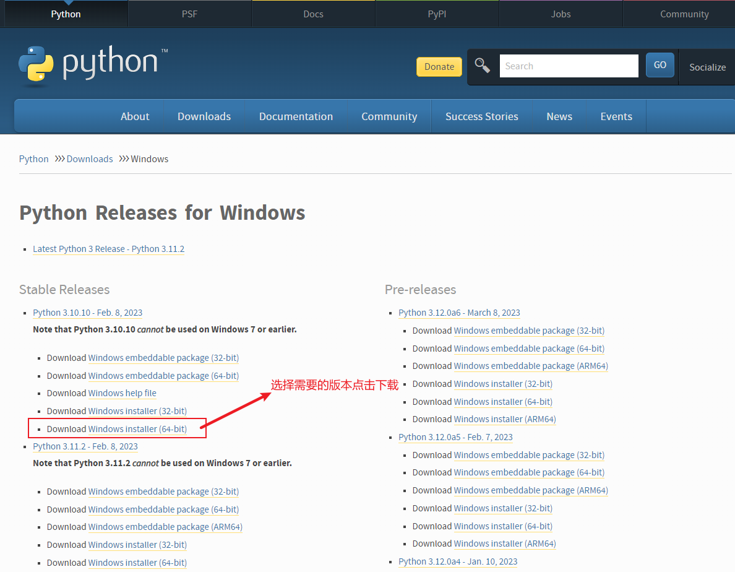The height and width of the screenshot is (572, 735).
Task: Download 3.11.2 Windows embeddable package (32-bit)
Action: click(163, 492)
